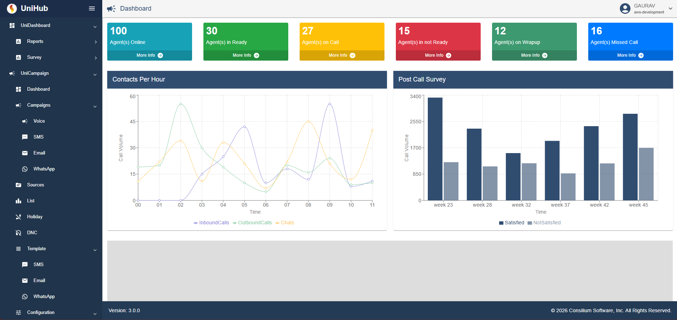Click the List bar chart icon
677x320 pixels.
click(18, 201)
